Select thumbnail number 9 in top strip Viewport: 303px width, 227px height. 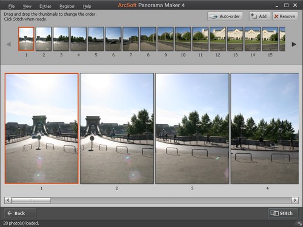coord(165,39)
